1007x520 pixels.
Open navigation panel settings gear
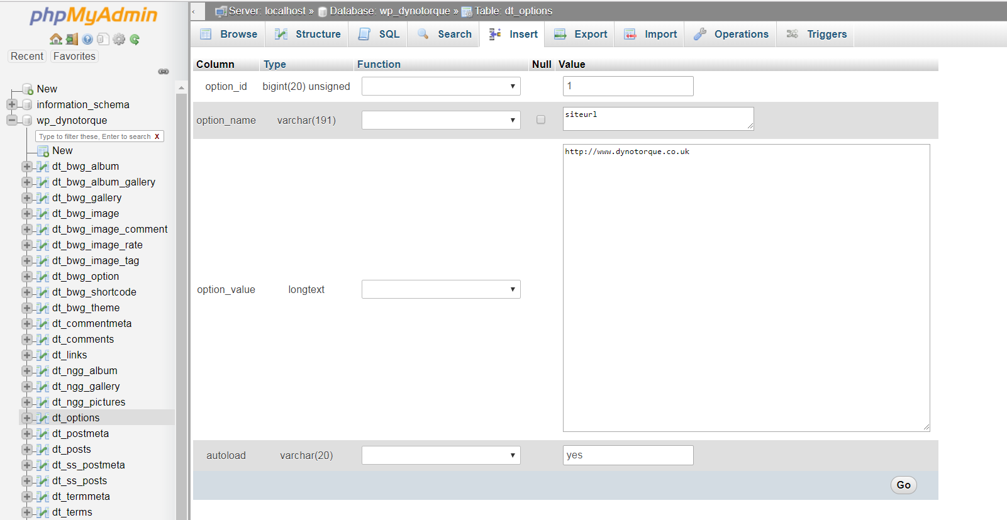click(119, 39)
